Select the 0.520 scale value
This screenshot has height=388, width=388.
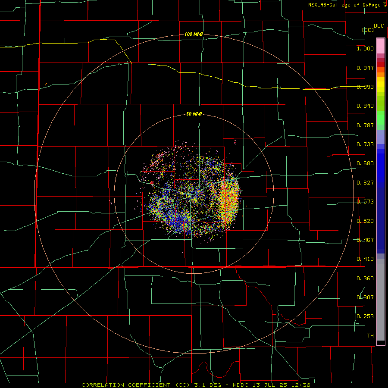click(x=365, y=221)
